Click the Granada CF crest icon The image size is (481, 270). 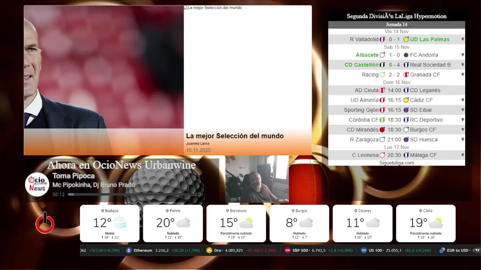(406, 75)
